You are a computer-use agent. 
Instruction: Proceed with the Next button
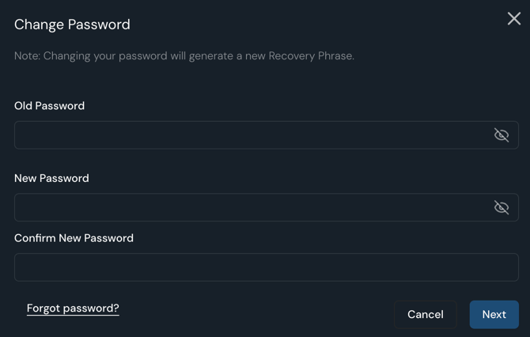point(494,314)
